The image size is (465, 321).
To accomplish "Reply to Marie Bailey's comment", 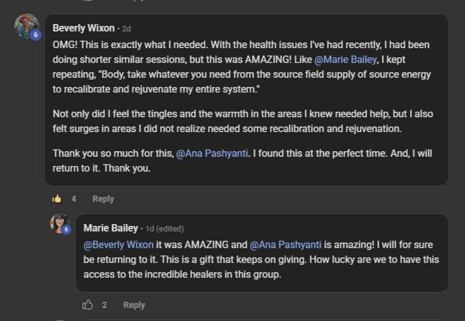I will point(134,305).
